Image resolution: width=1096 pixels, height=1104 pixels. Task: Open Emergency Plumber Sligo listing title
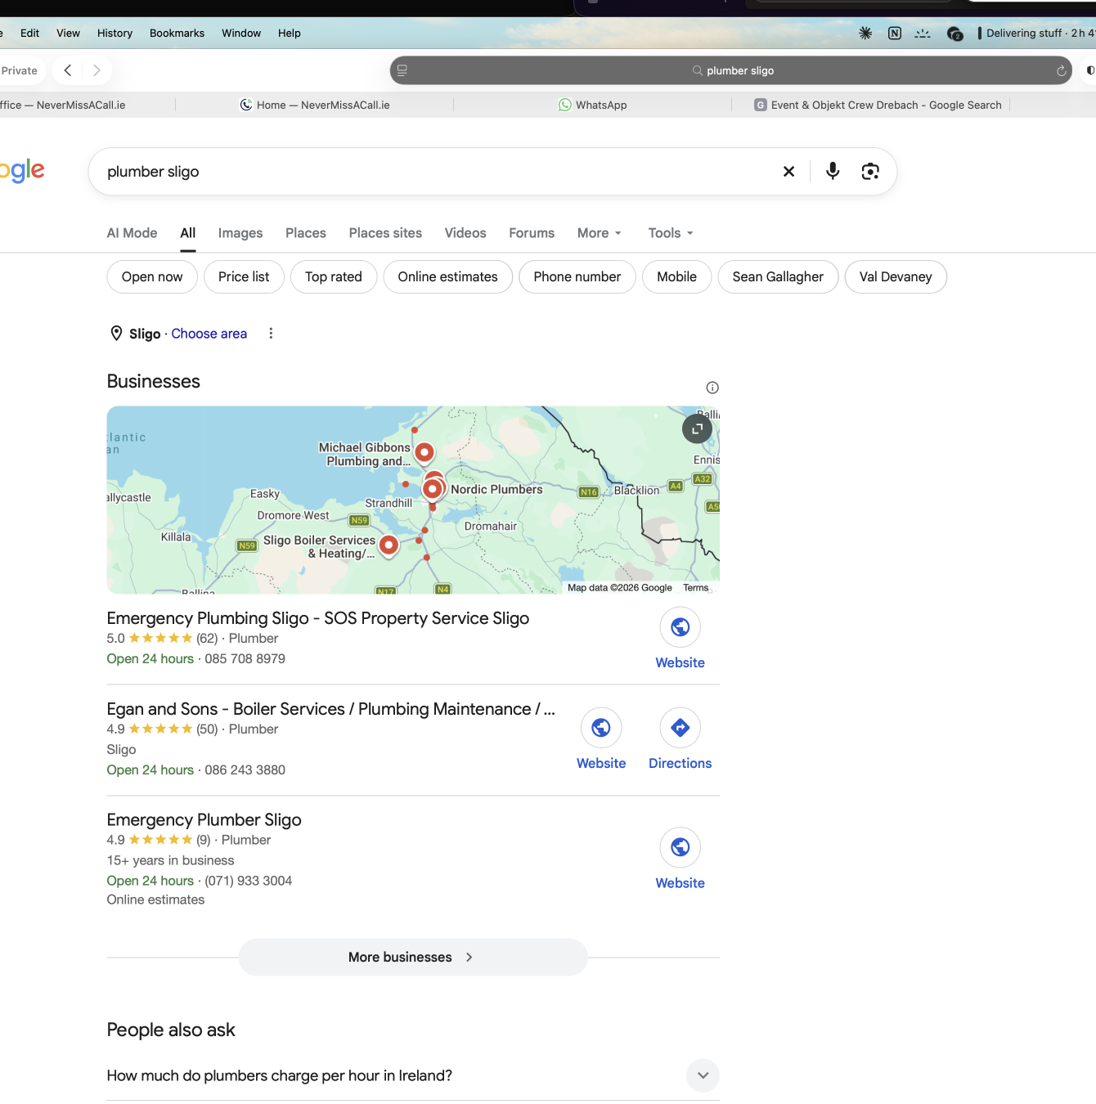[x=204, y=820]
